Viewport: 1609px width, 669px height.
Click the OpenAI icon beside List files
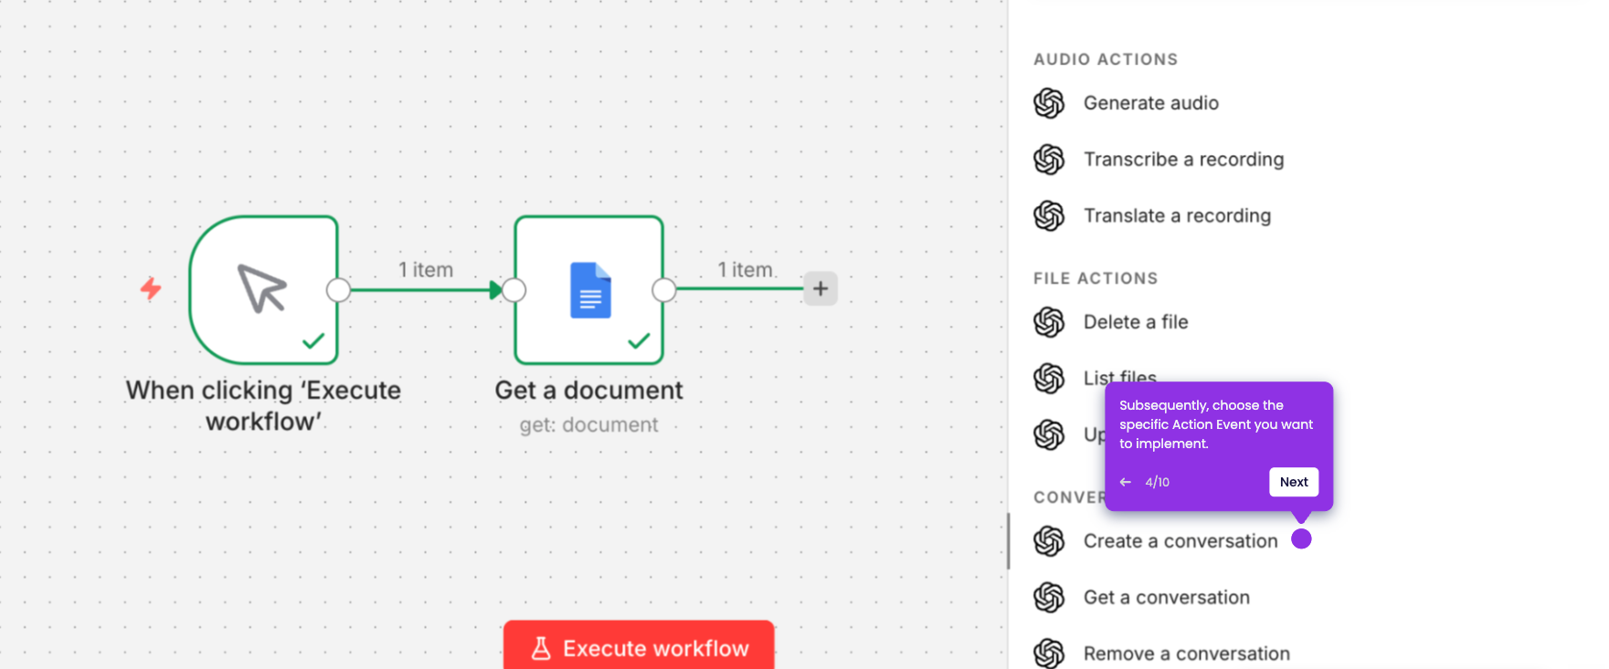(x=1049, y=378)
